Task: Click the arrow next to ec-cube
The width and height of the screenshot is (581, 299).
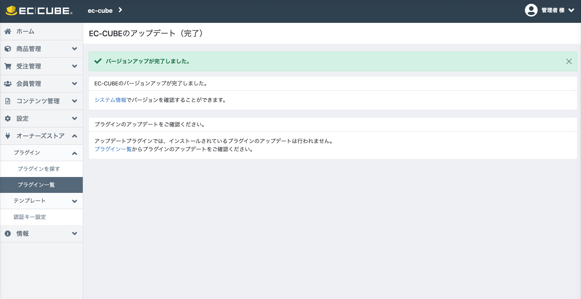Action: click(120, 10)
